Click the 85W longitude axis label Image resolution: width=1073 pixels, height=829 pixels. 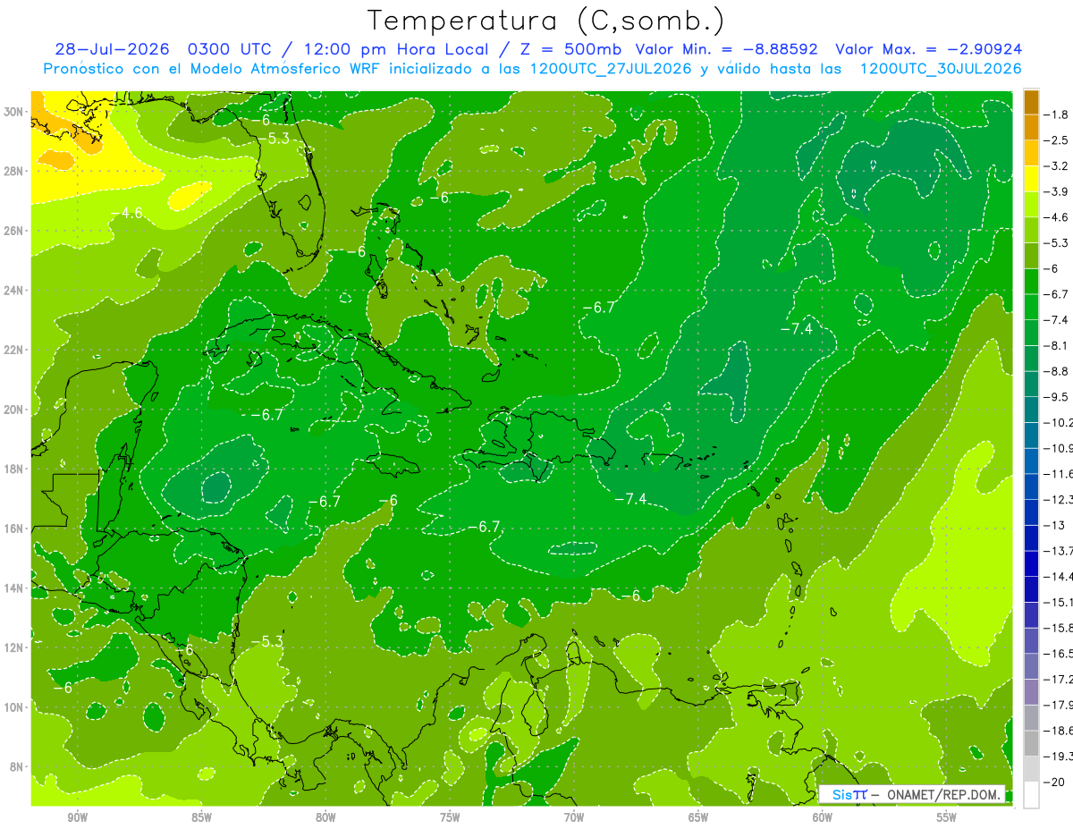coord(201,817)
